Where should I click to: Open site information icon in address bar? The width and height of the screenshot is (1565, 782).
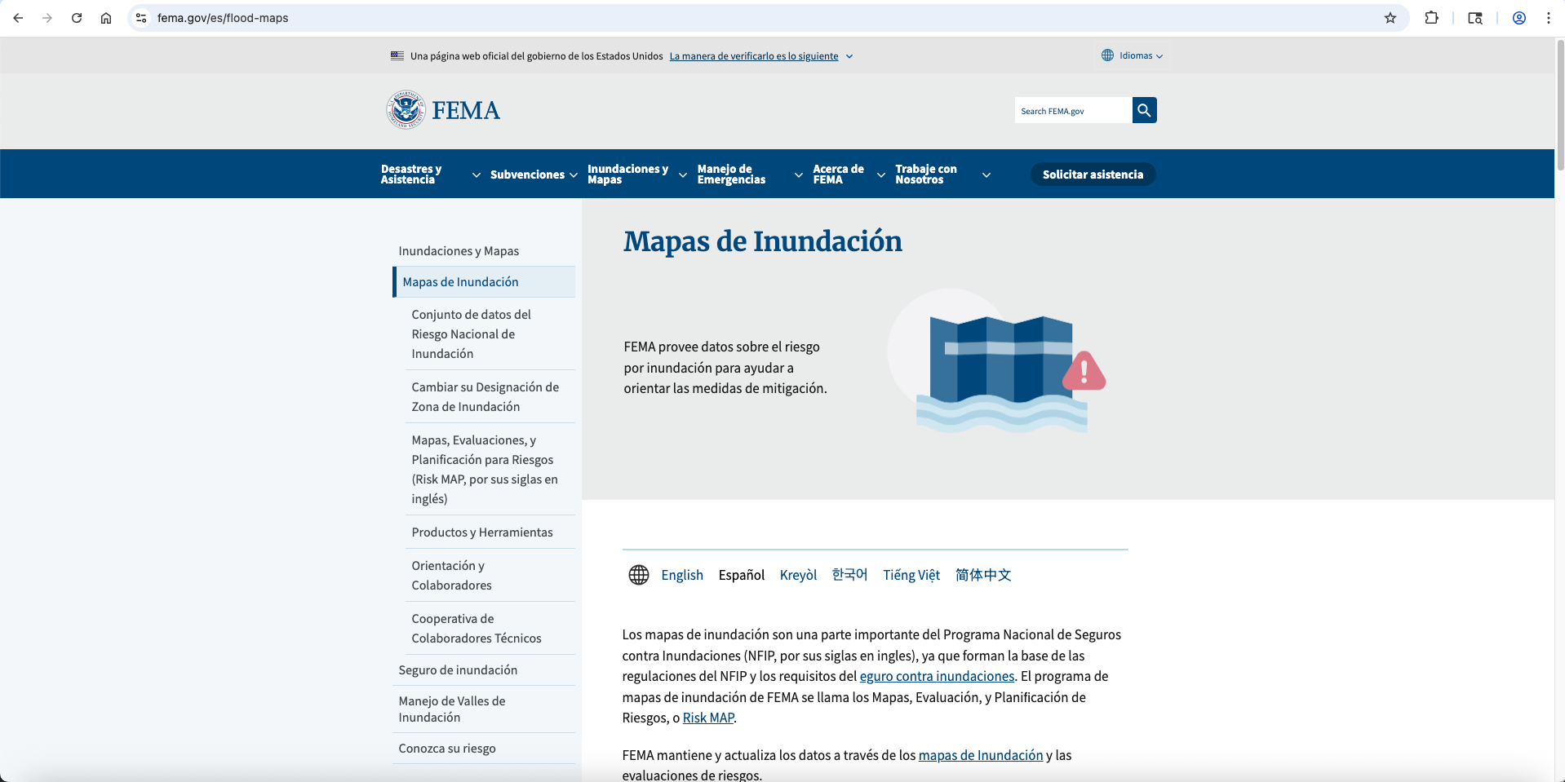click(x=141, y=18)
